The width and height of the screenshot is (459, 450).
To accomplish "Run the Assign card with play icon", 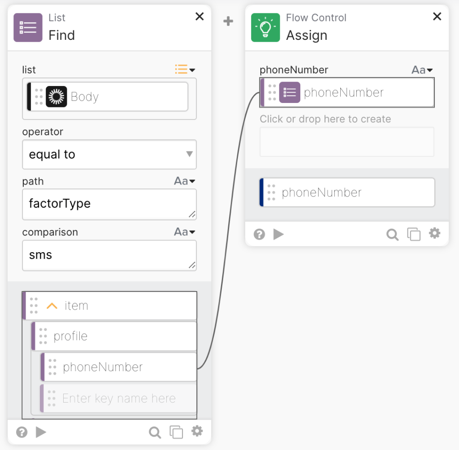I will (x=279, y=235).
